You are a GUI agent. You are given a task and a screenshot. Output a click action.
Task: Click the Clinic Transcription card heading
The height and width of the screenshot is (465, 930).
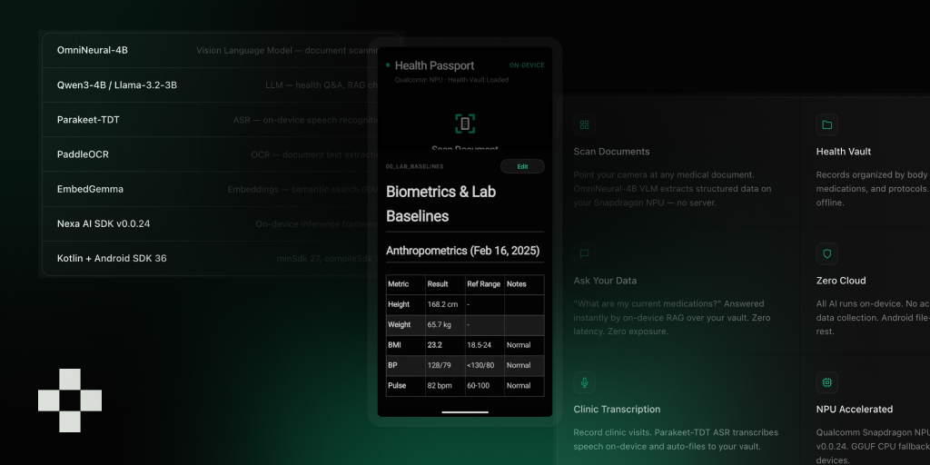617,410
